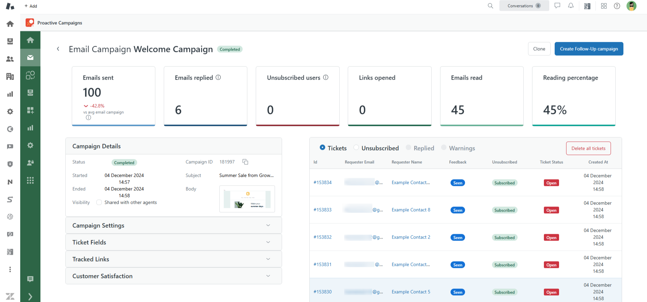Viewport: 647px width, 302px height.
Task: Open ticket #153833 link
Action: 322,210
